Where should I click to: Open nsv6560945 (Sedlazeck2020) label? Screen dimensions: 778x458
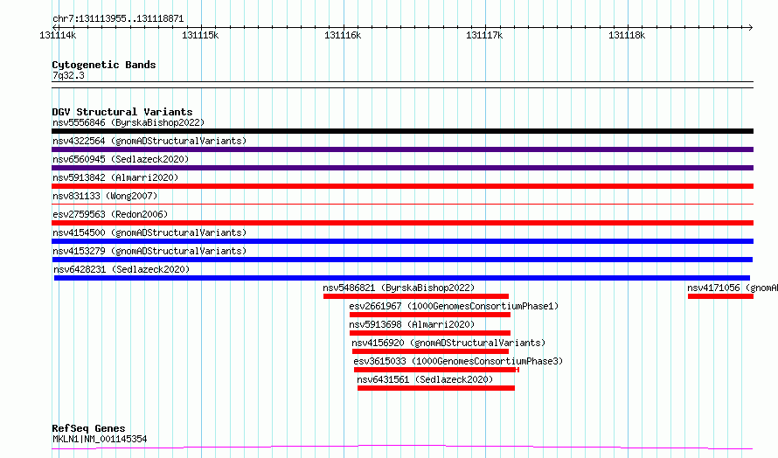coord(121,159)
